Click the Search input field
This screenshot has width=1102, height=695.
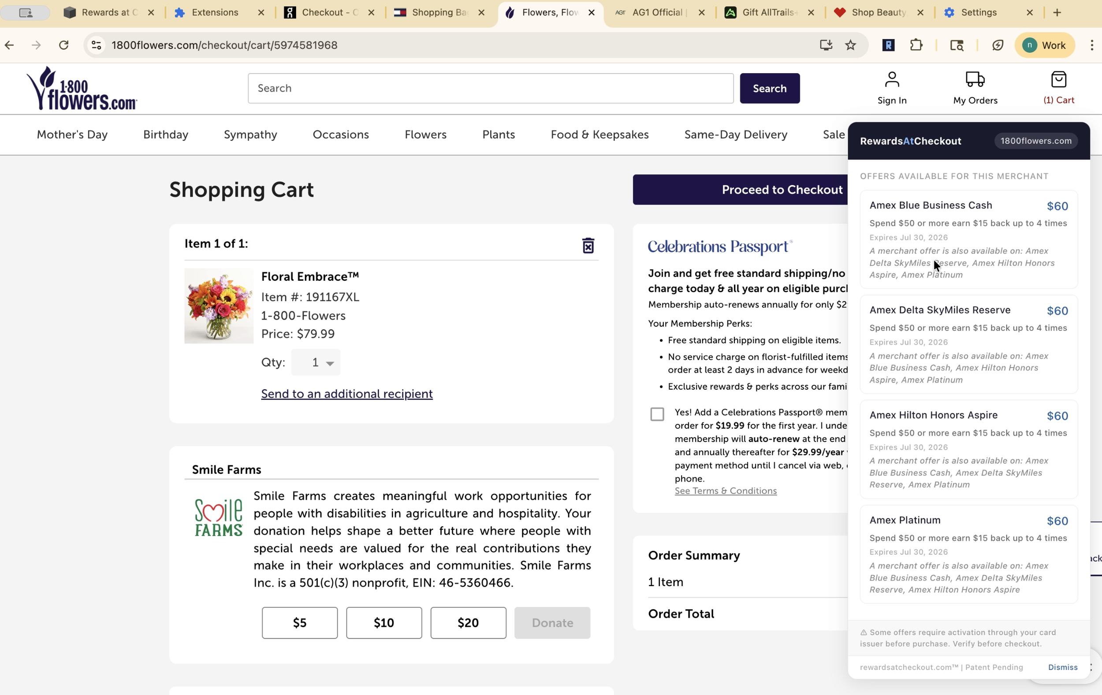pyautogui.click(x=490, y=88)
